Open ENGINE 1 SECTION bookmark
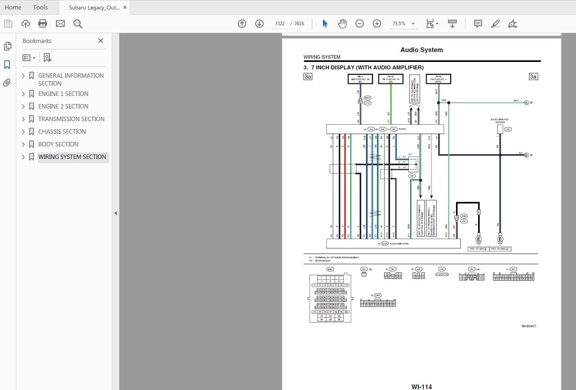Image resolution: width=576 pixels, height=390 pixels. tap(63, 94)
